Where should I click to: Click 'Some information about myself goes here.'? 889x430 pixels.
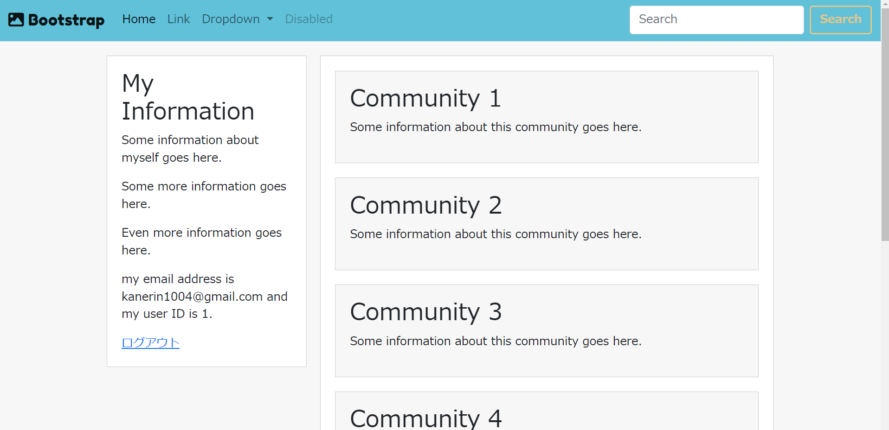(190, 149)
